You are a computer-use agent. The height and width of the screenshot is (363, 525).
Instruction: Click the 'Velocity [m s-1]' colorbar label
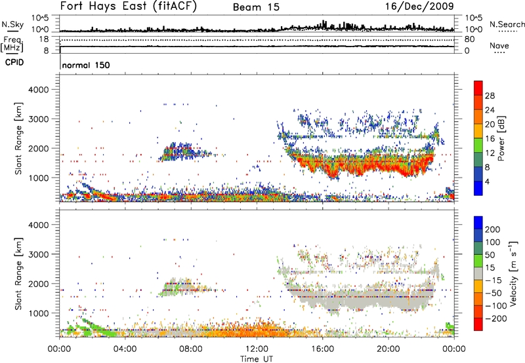[x=513, y=273]
